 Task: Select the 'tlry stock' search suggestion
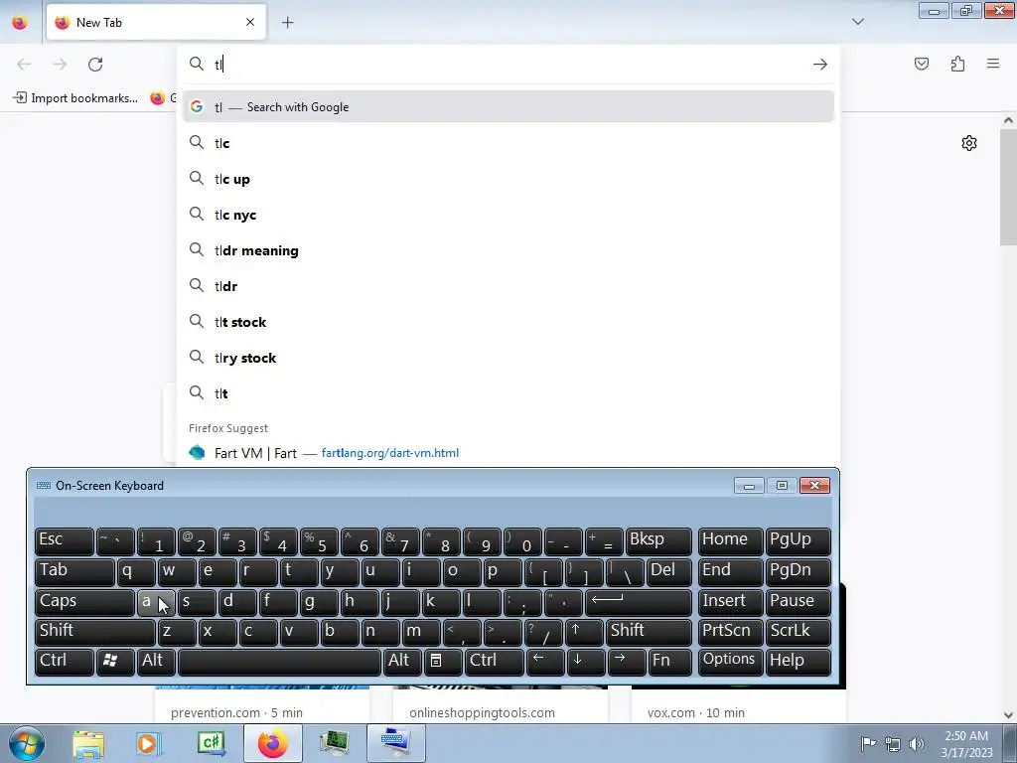[x=508, y=358]
